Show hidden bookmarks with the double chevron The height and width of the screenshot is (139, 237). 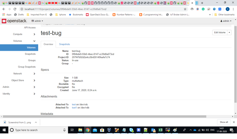[x=210, y=15]
